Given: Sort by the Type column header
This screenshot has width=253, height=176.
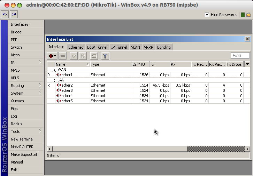Looking at the screenshot, I should [x=111, y=64].
